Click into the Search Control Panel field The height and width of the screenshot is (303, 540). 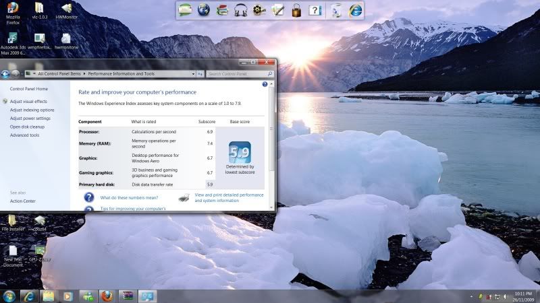[x=236, y=73]
